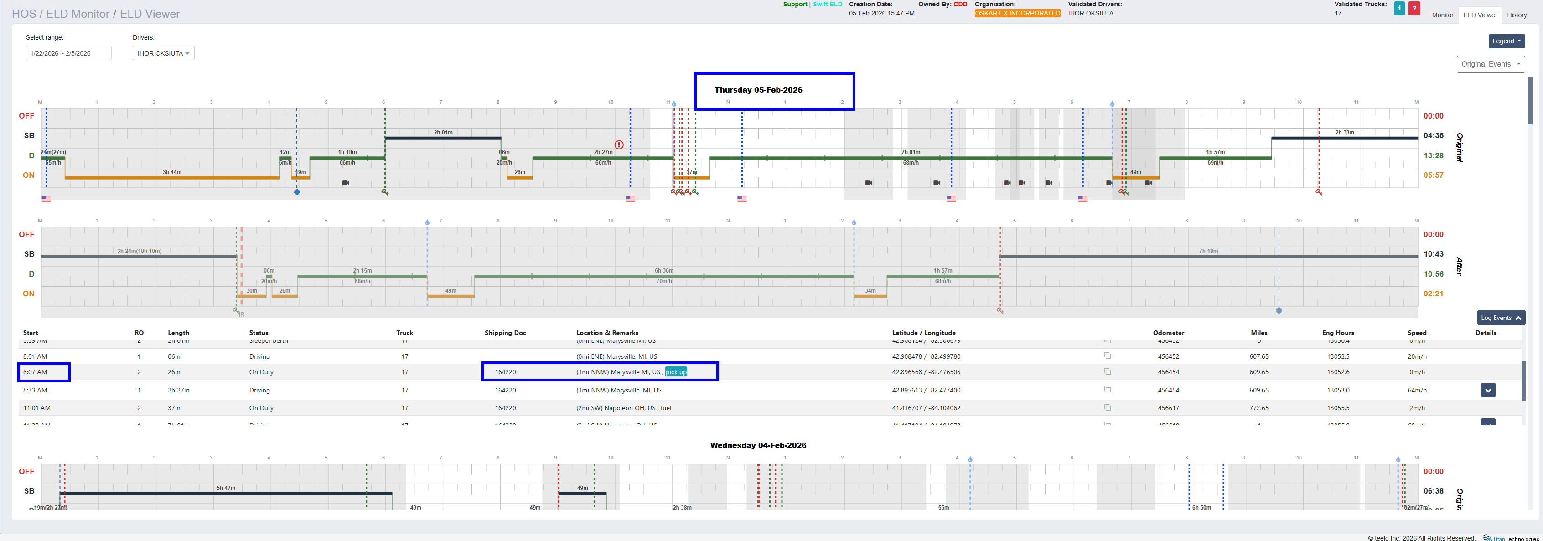This screenshot has height=541, width=1543.
Task: Copy coordinates icon in 8:33 AM row
Action: click(x=1108, y=390)
